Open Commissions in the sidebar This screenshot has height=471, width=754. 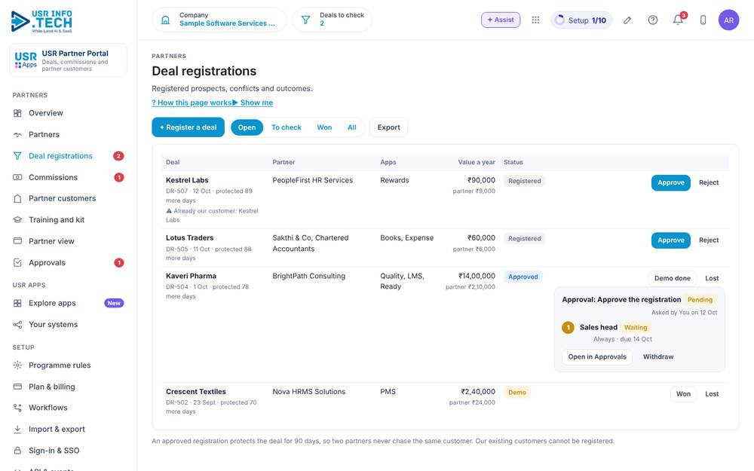pyautogui.click(x=69, y=177)
